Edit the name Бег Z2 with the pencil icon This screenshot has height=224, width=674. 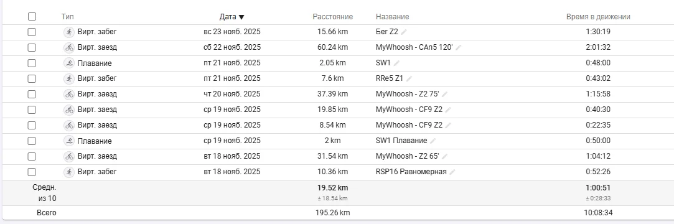point(404,32)
